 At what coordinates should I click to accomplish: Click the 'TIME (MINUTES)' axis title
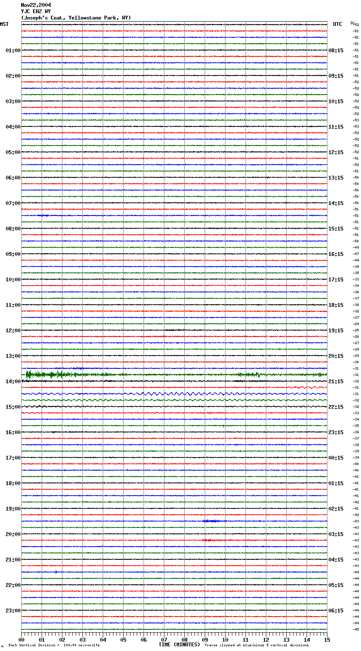pyautogui.click(x=179, y=645)
